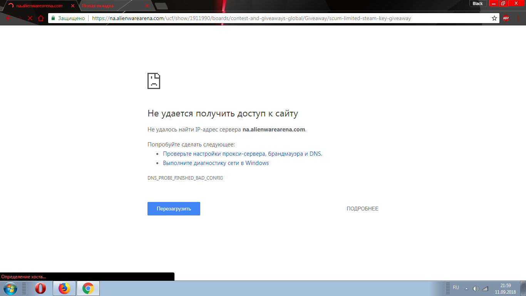This screenshot has height=296, width=526.
Task: Click the Black profile button
Action: [477, 3]
